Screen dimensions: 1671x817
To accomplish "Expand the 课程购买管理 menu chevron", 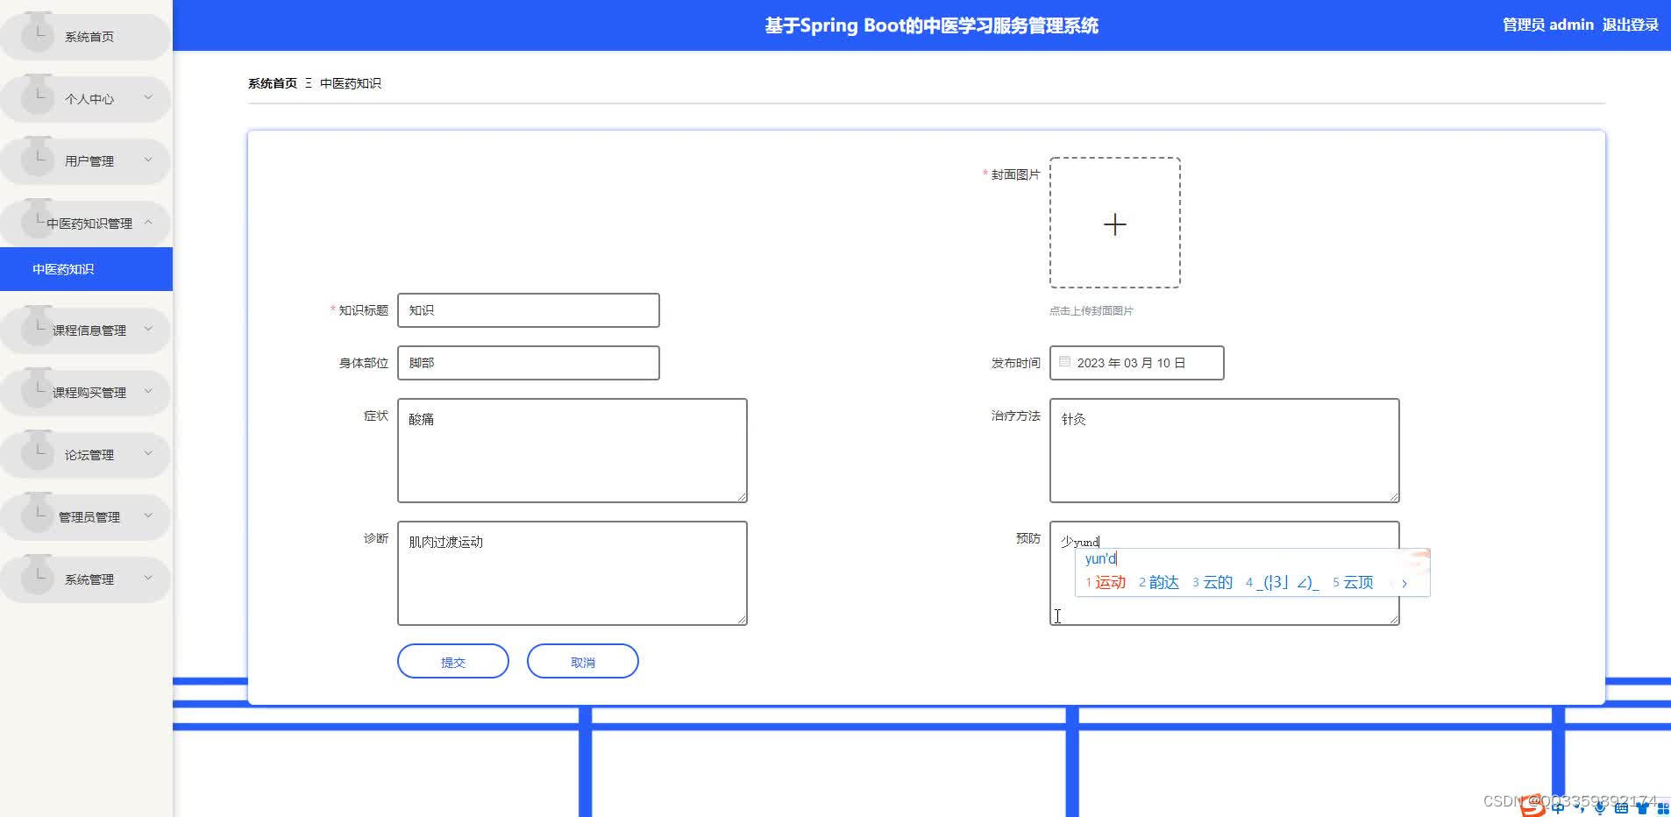I will pyautogui.click(x=148, y=391).
